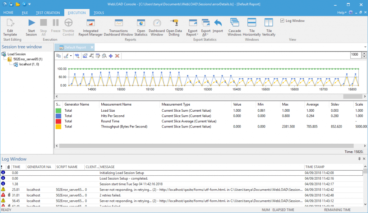
Task: Pin the Log Window panel
Action: (359, 159)
